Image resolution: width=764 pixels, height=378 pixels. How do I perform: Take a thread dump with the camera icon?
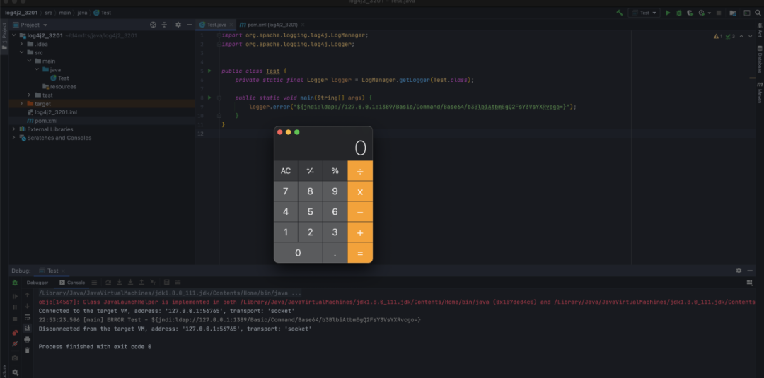[15, 358]
